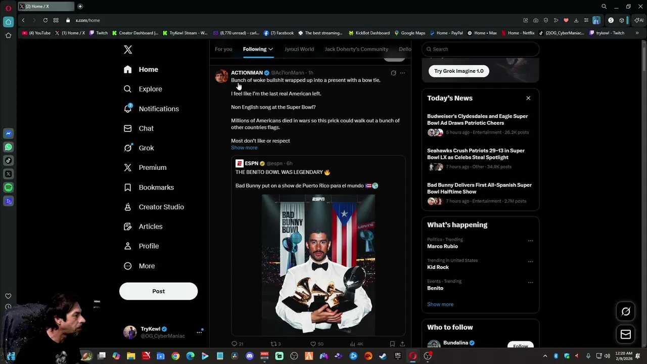The height and width of the screenshot is (364, 647).
Task: Open Explore in the X sidebar
Action: [143, 89]
